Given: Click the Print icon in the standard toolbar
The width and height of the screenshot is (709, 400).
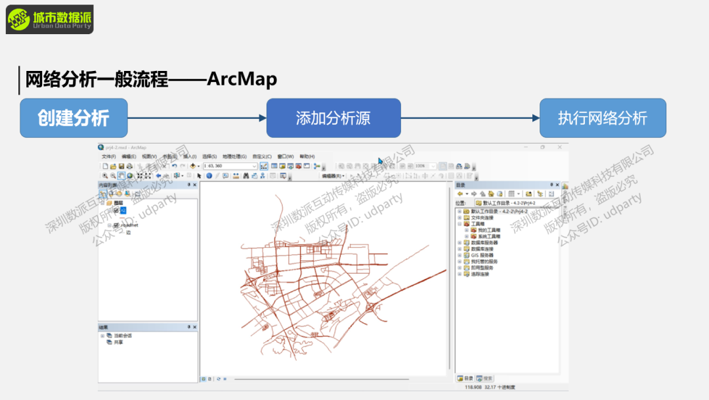Looking at the screenshot, I should (129, 166).
